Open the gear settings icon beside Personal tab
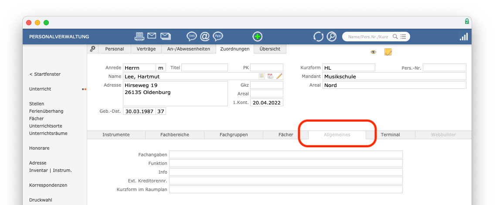 [93, 49]
